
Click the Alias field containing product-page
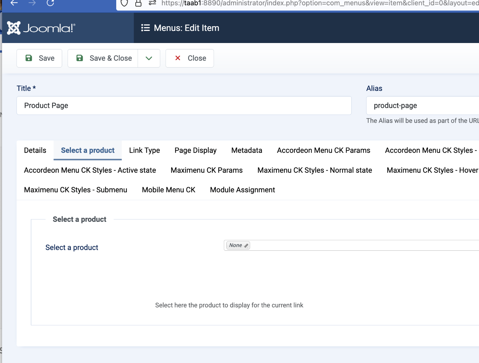423,106
